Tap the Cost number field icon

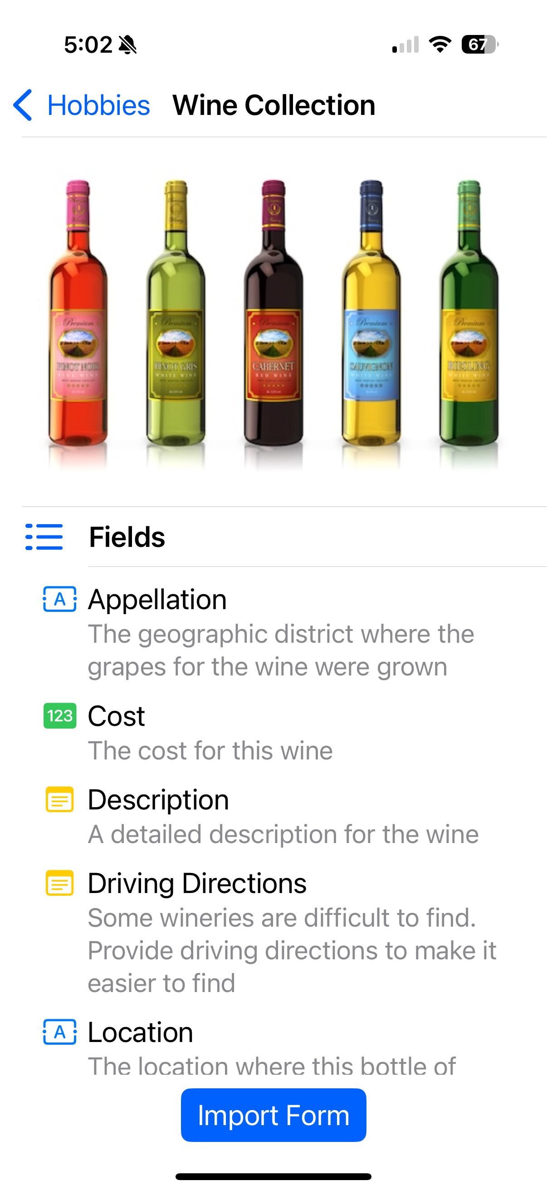(59, 716)
